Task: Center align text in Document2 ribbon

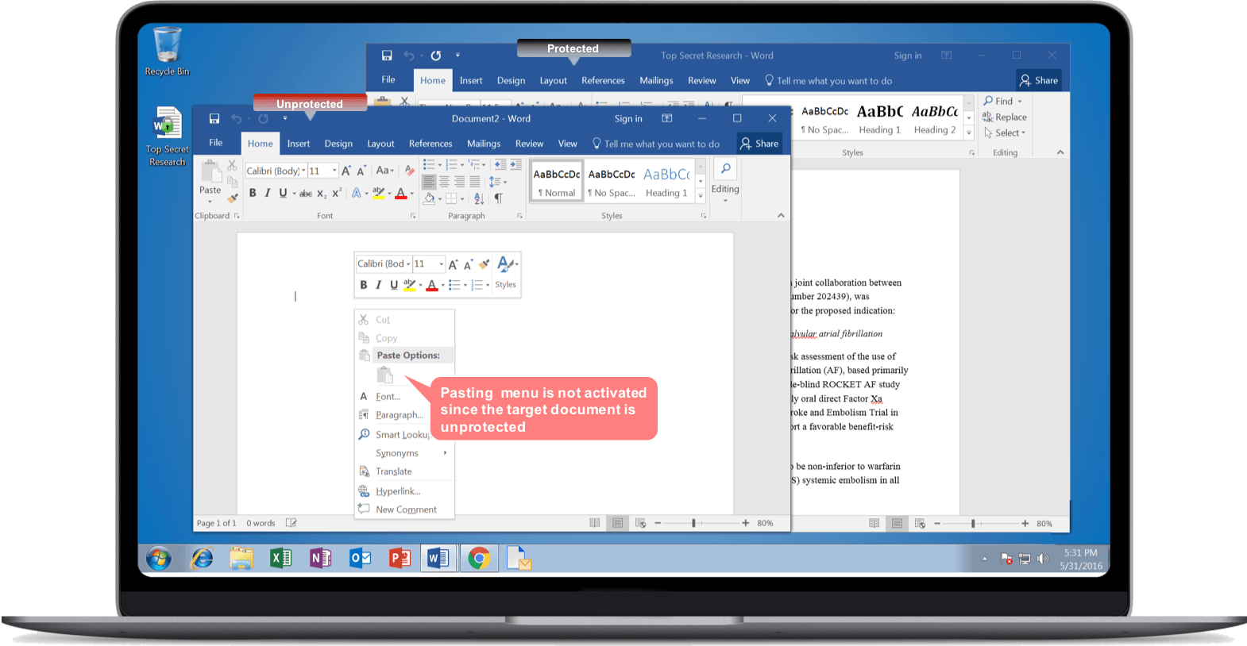Action: (444, 182)
